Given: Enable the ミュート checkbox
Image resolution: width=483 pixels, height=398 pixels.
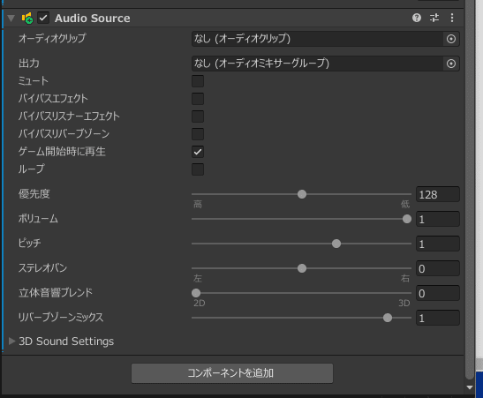Looking at the screenshot, I should [198, 81].
